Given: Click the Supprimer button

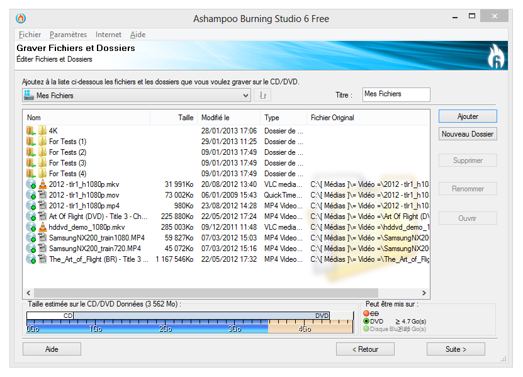Looking at the screenshot, I should (x=468, y=160).
